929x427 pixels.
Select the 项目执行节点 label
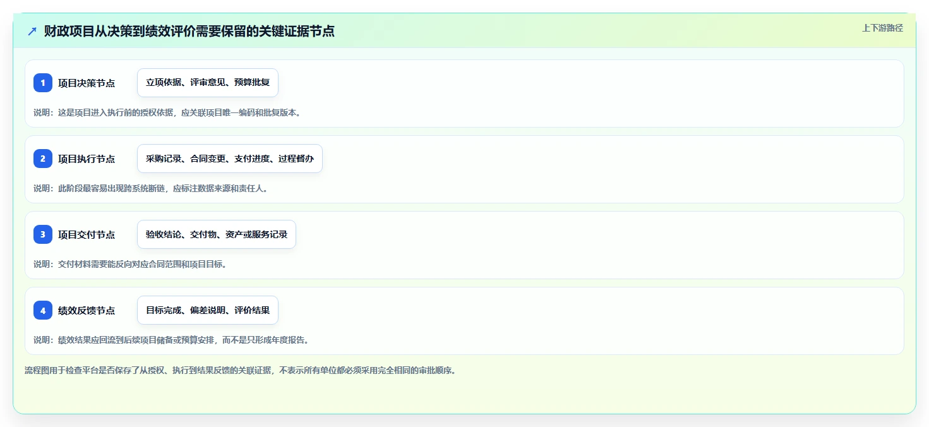(x=87, y=159)
